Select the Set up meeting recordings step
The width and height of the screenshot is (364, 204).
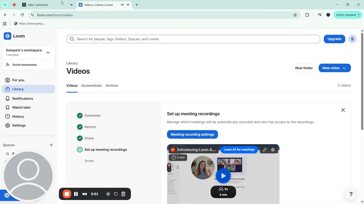[102, 150]
